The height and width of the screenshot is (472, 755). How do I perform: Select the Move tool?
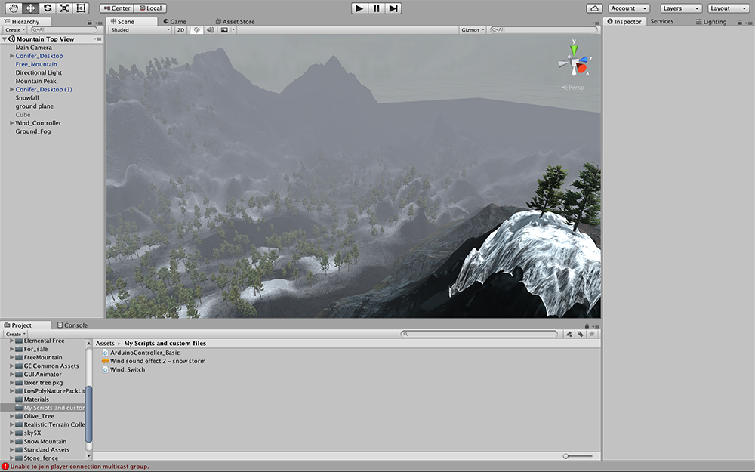coord(30,8)
